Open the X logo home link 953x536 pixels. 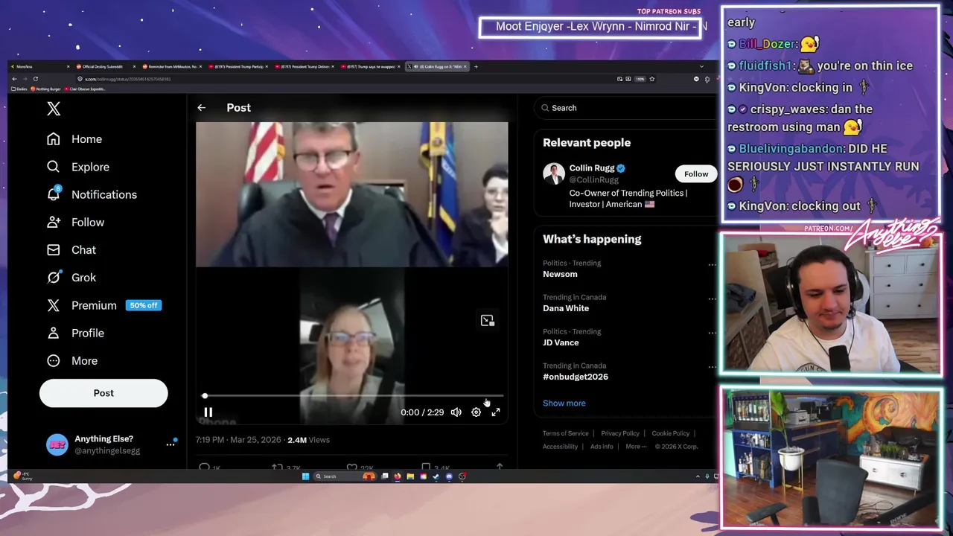[54, 109]
